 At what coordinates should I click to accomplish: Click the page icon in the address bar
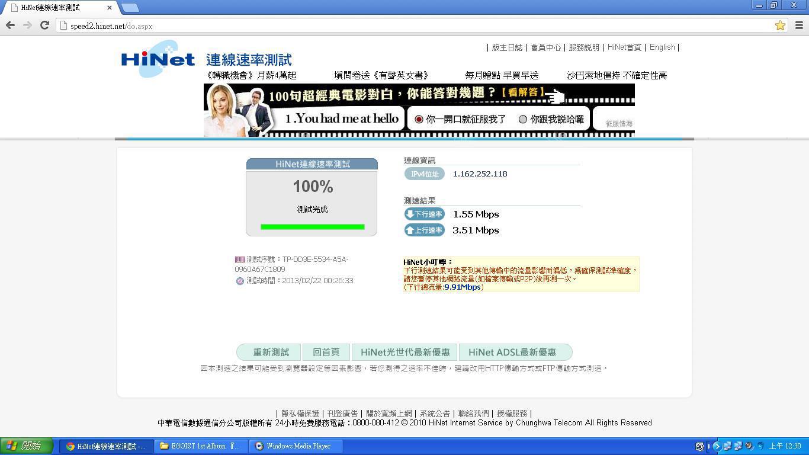(x=63, y=26)
